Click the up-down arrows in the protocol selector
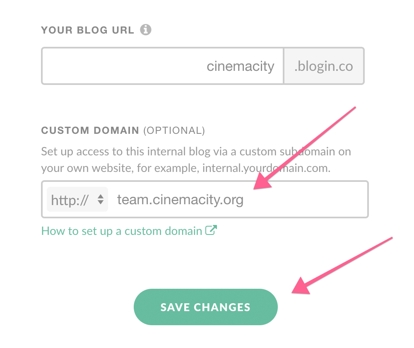The image size is (414, 348). pyautogui.click(x=100, y=200)
